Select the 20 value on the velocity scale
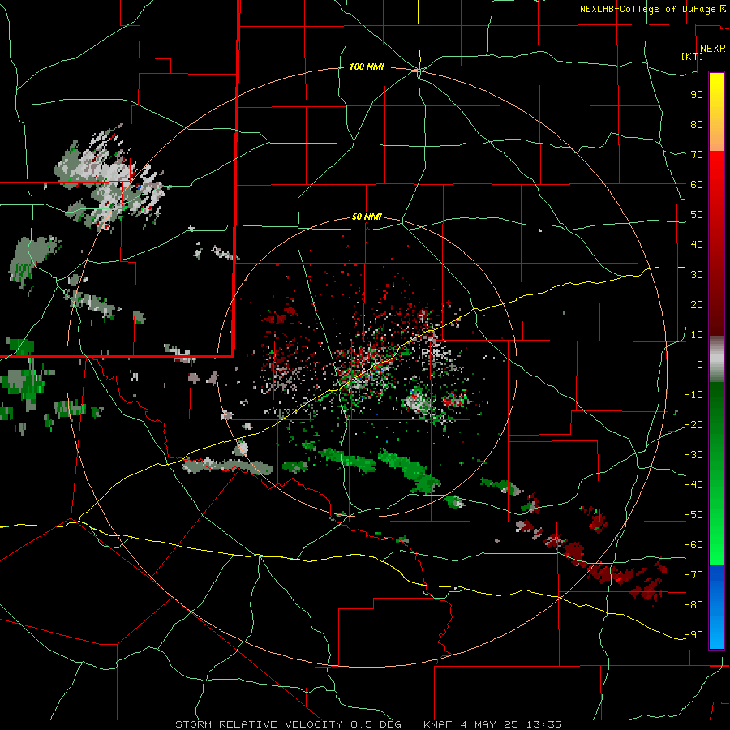The image size is (730, 730). coord(697,304)
